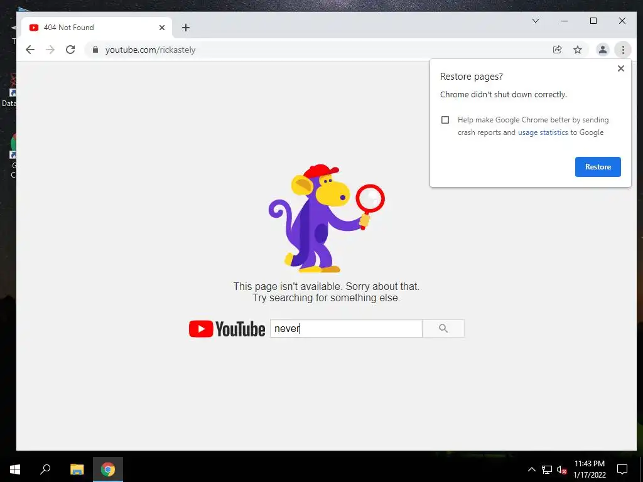
Task: Show hidden system tray icons
Action: click(x=531, y=469)
